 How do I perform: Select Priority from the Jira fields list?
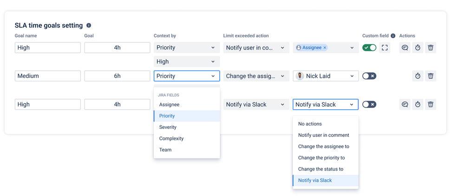(x=187, y=116)
